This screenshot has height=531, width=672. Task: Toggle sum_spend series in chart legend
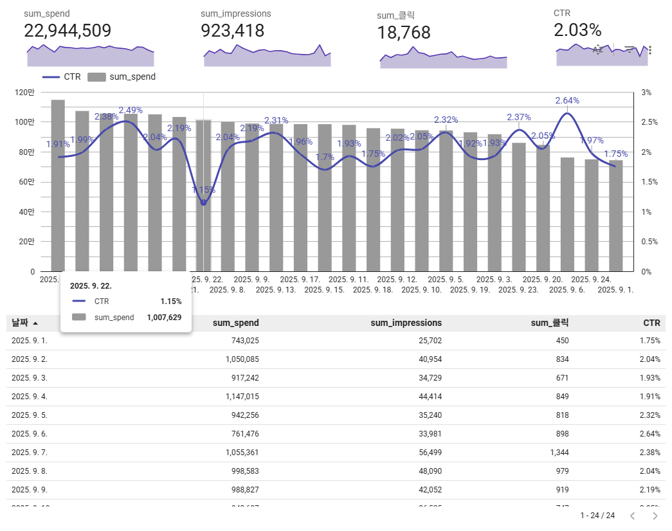point(122,77)
